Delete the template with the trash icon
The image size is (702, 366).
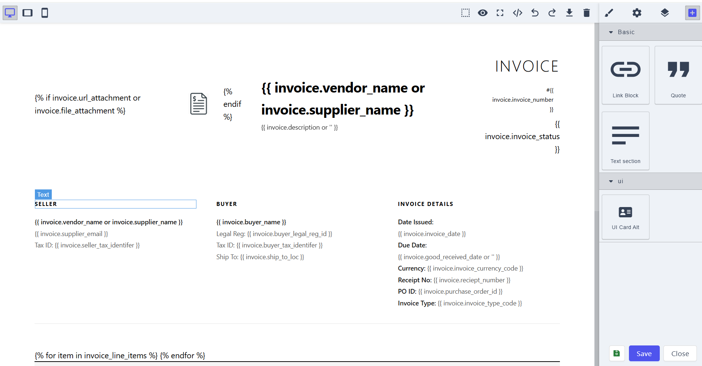coord(586,12)
